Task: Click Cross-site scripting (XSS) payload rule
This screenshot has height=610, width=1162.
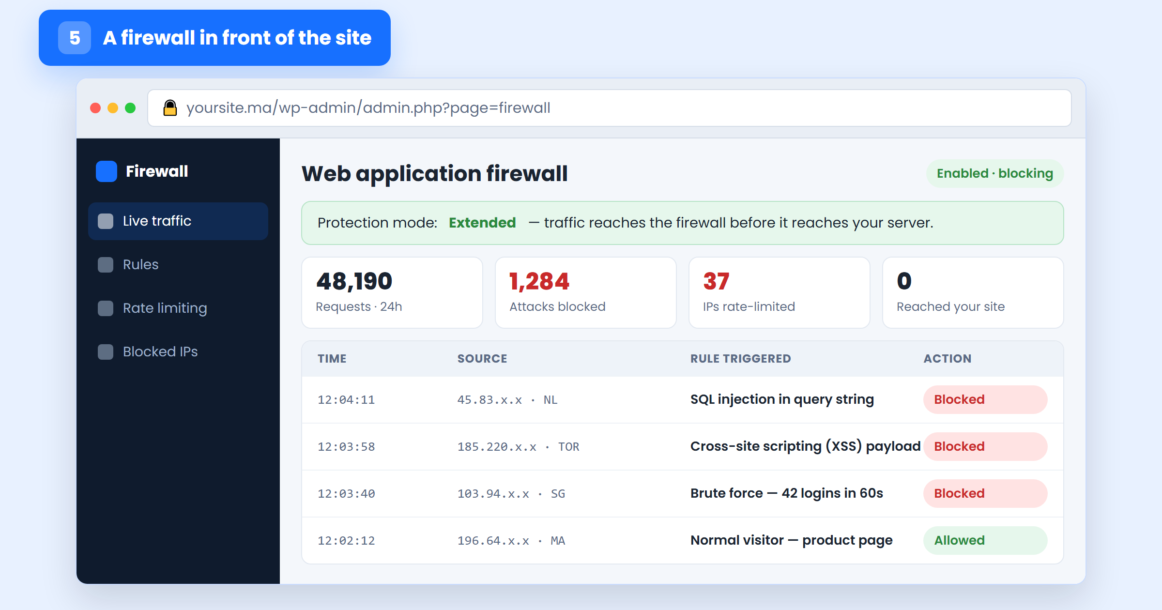Action: click(x=805, y=446)
